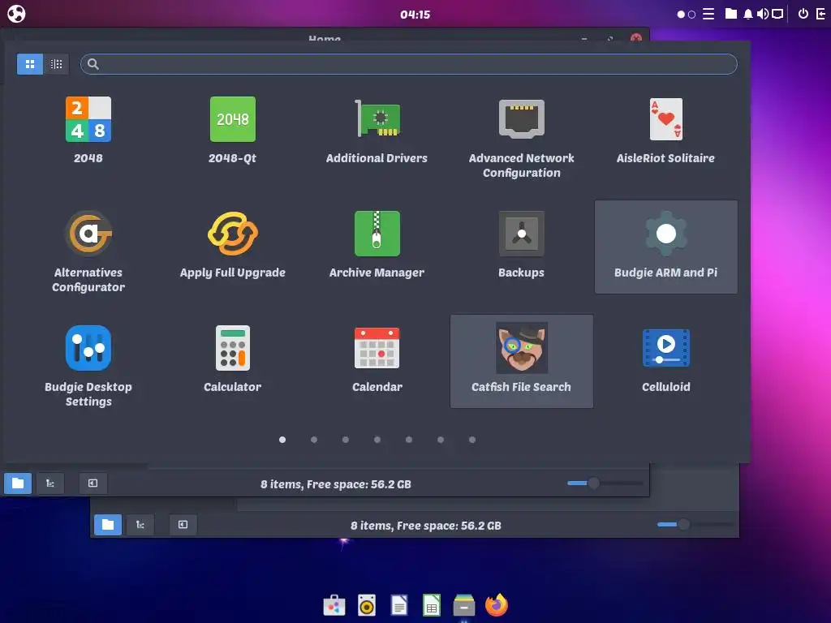Open Additional Drivers

tap(377, 131)
